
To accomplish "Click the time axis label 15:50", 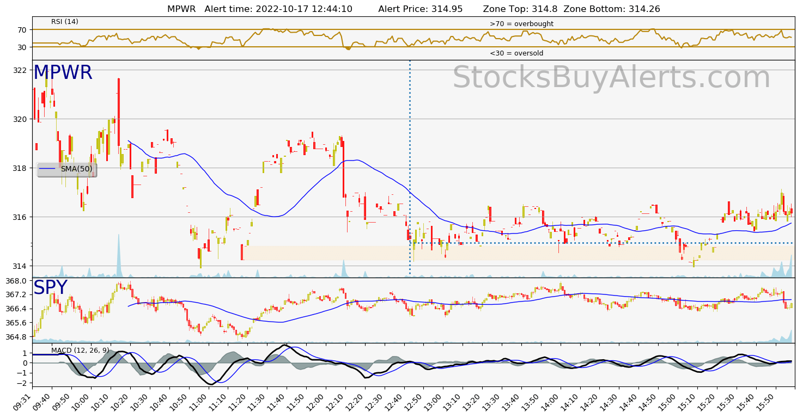I will (765, 403).
